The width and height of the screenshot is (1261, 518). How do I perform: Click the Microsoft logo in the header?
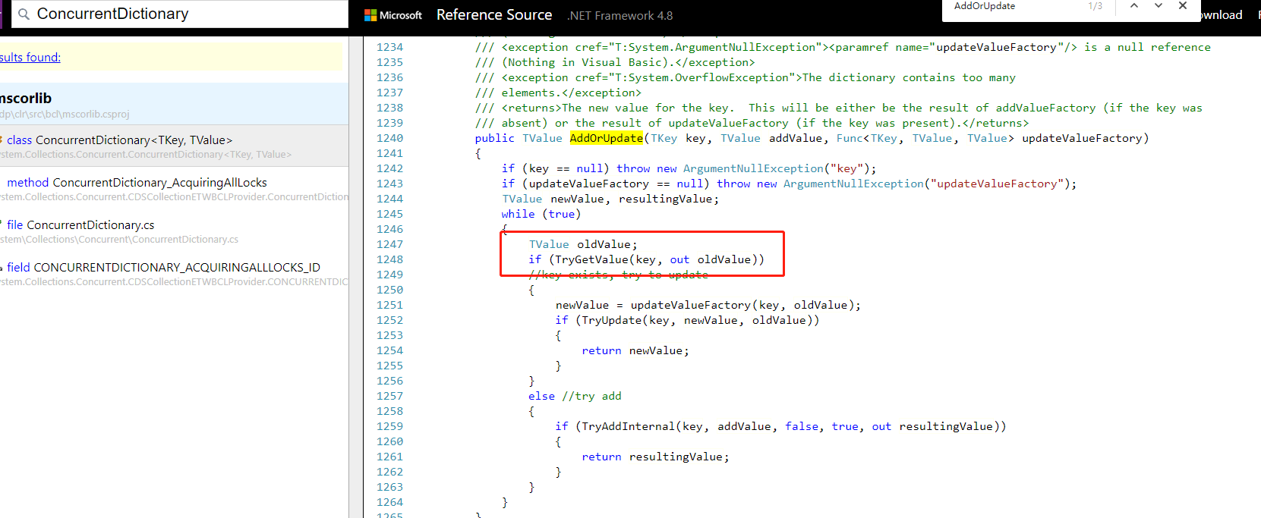[393, 15]
